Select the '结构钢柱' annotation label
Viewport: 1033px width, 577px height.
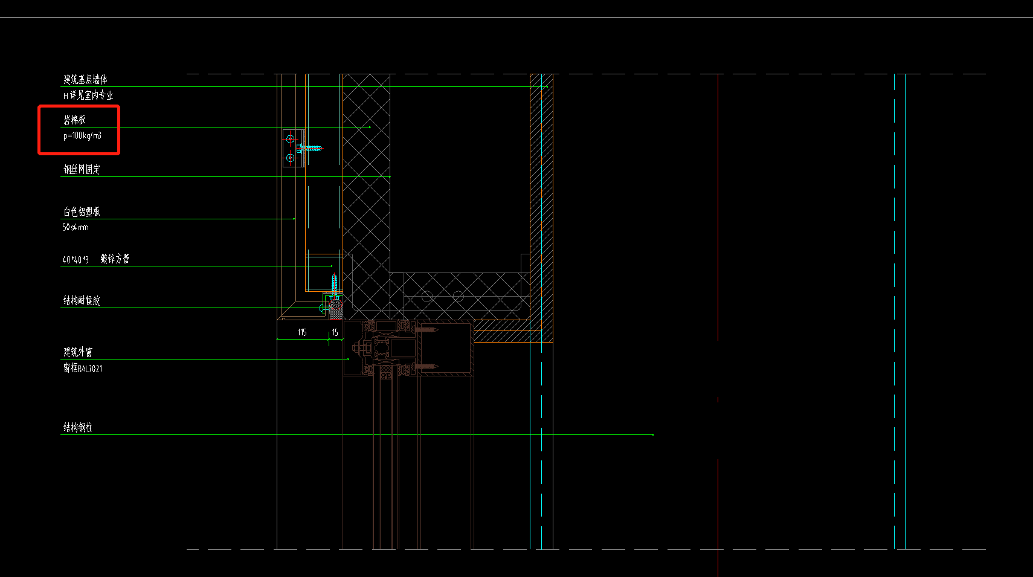click(x=78, y=427)
